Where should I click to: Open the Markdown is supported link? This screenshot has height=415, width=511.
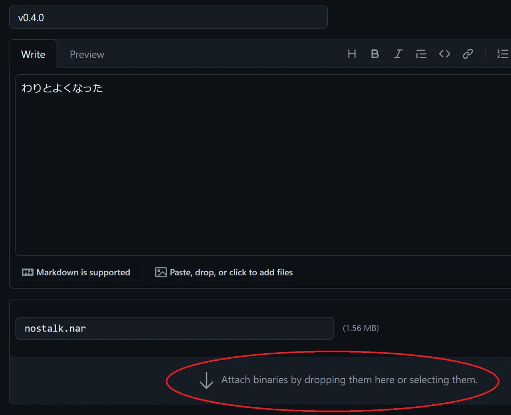point(83,272)
